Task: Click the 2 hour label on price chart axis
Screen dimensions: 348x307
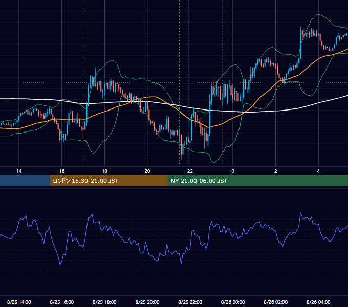Action: point(276,171)
